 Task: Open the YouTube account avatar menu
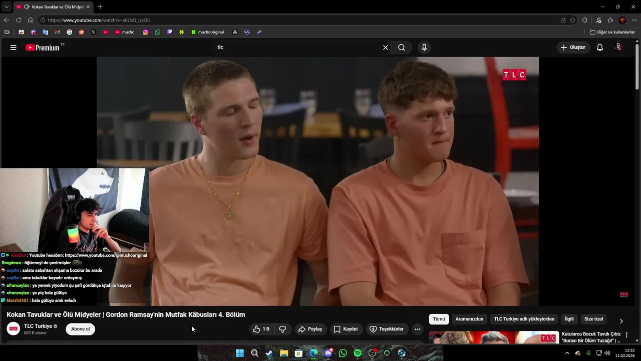click(x=619, y=48)
